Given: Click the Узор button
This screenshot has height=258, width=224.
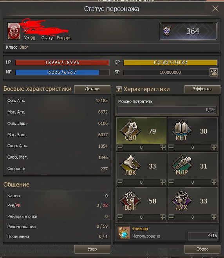Looking at the screenshot, I should tap(92, 249).
